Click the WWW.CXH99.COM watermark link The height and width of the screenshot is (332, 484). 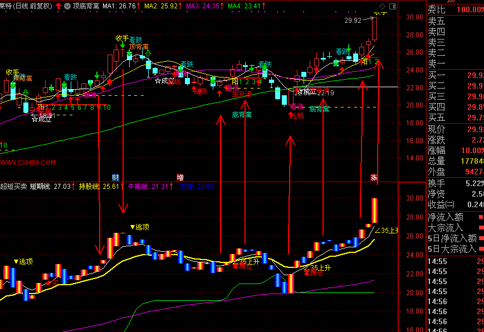(28, 162)
